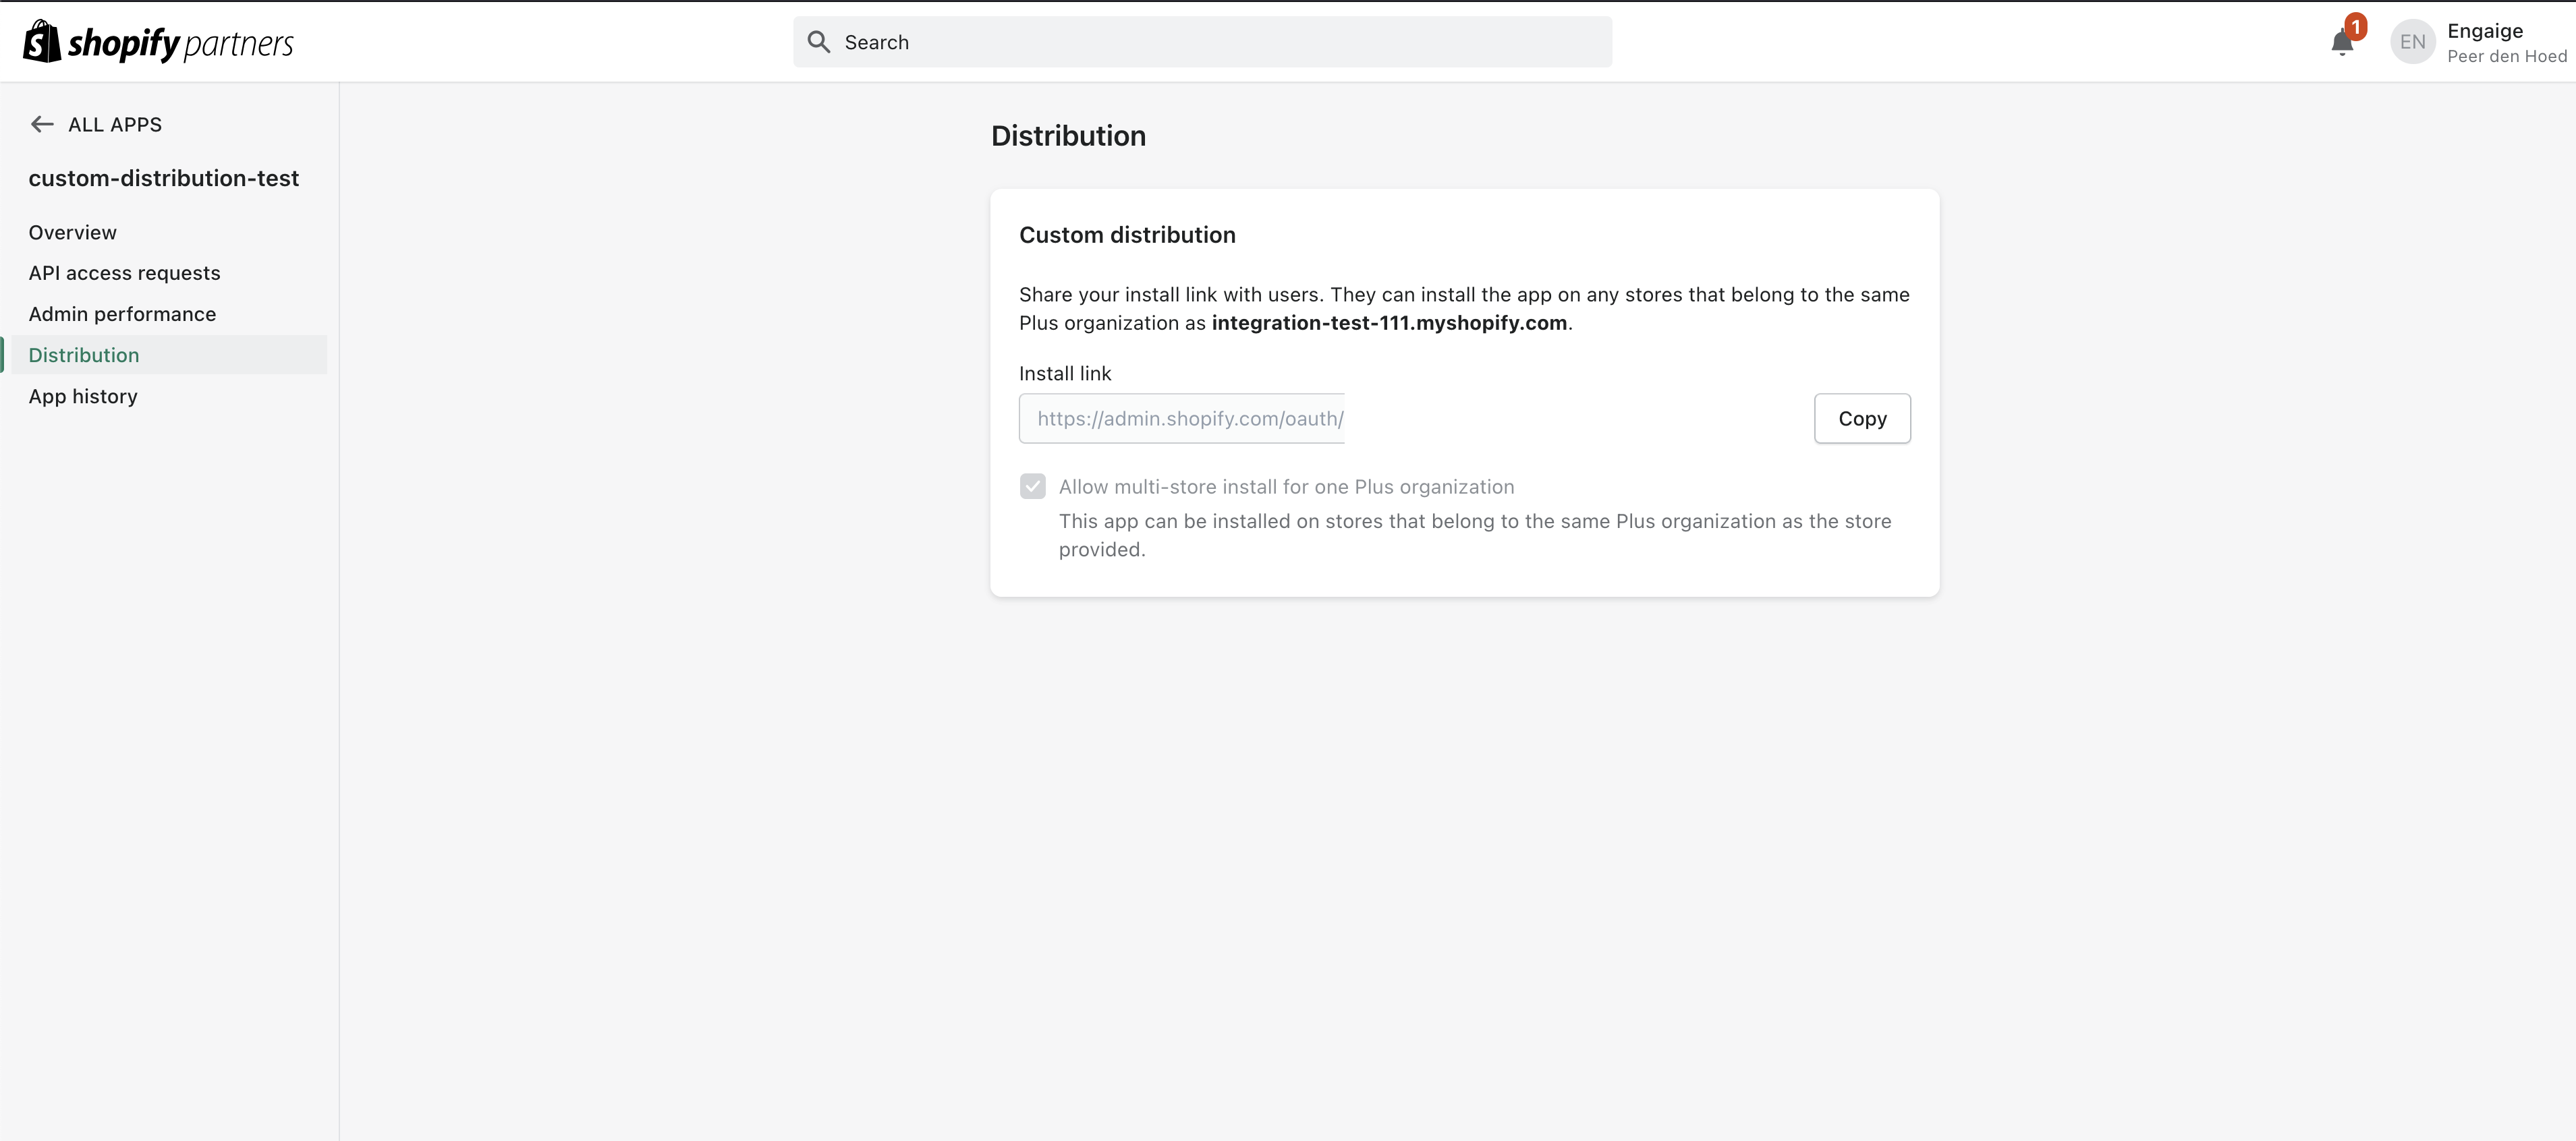Click the red notification count badge
This screenshot has width=2576, height=1141.
(2355, 27)
